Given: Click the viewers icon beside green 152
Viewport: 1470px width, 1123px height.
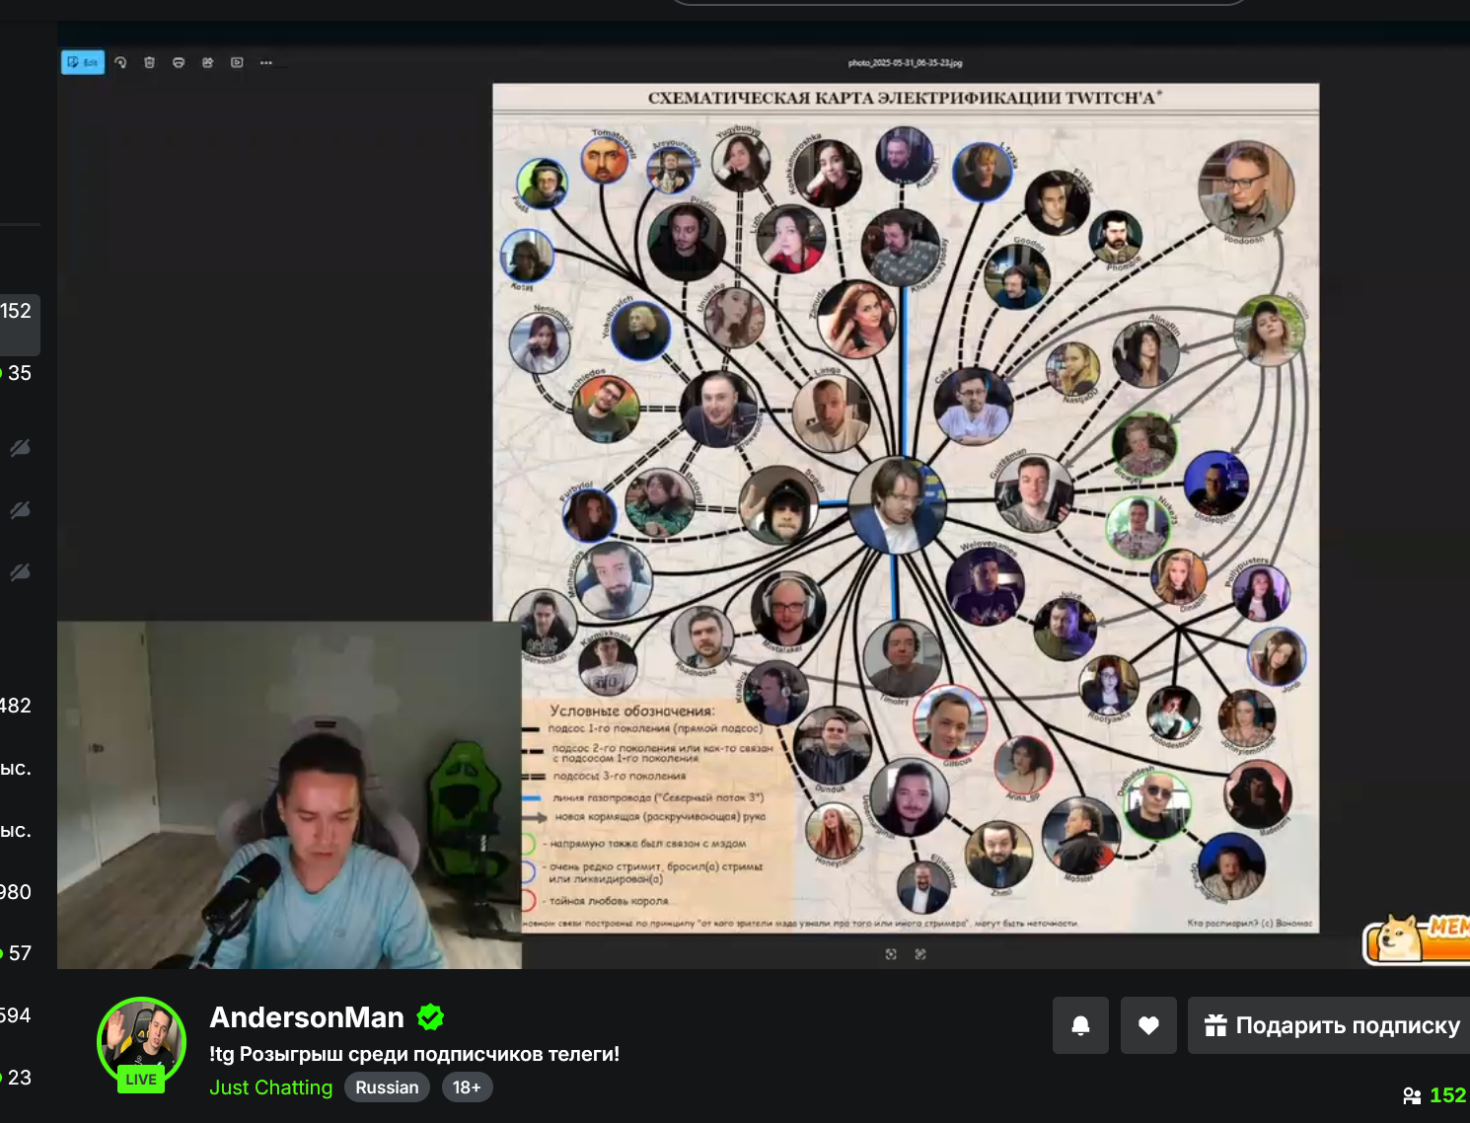Looking at the screenshot, I should coord(1412,1095).
